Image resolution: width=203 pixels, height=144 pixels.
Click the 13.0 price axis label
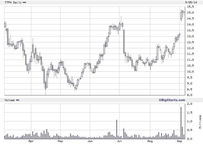point(190,36)
